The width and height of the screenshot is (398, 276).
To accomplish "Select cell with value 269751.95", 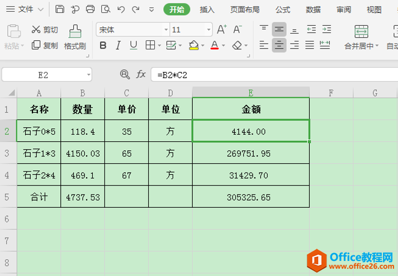I will click(251, 153).
